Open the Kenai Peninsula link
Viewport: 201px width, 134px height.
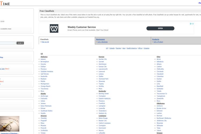pyautogui.click(x=46, y=106)
